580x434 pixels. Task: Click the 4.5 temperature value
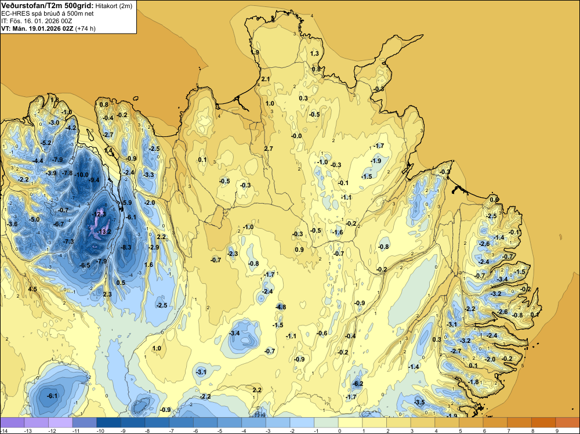[32, 289]
